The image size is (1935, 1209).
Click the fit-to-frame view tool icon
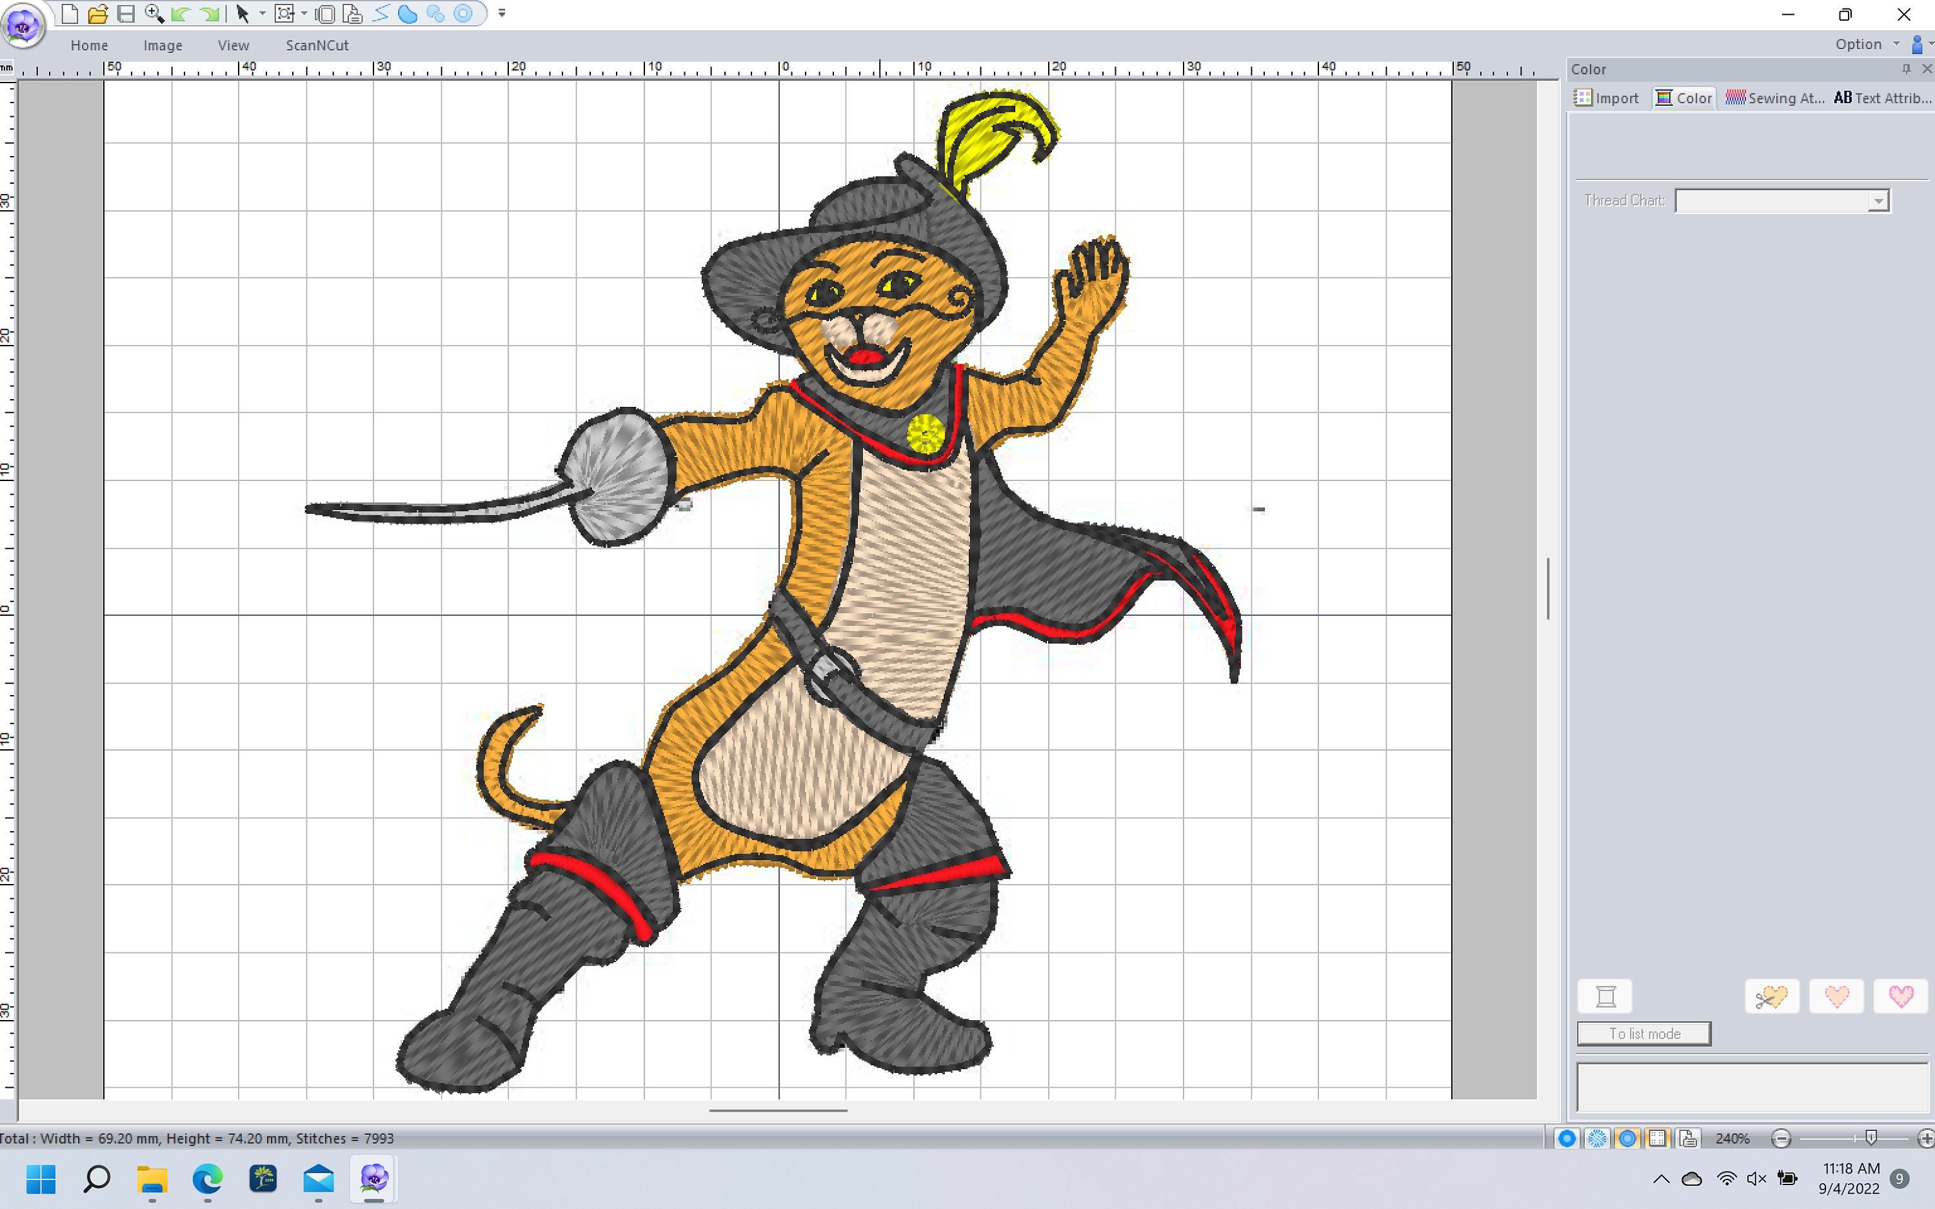[x=284, y=14]
